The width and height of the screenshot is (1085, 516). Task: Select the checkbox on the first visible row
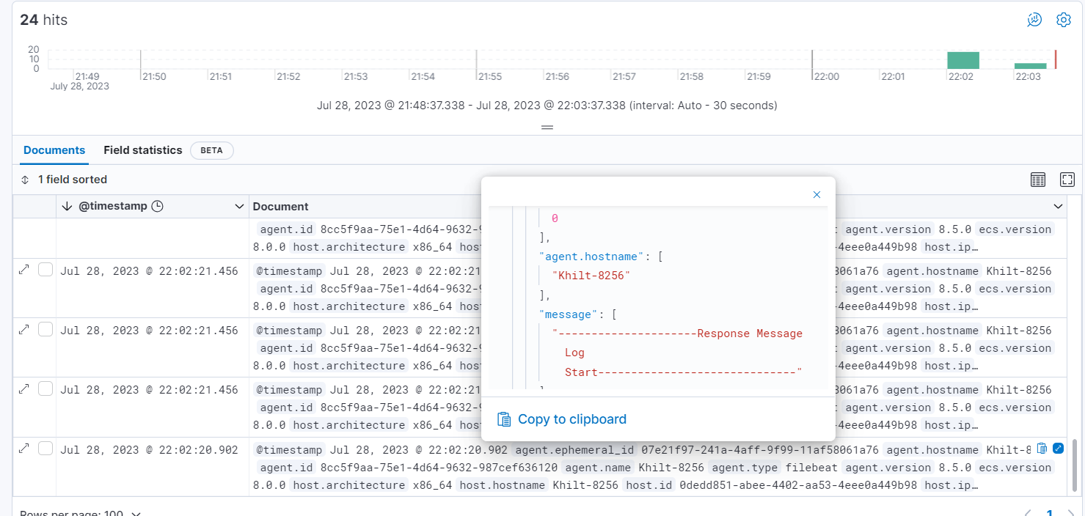pos(45,269)
